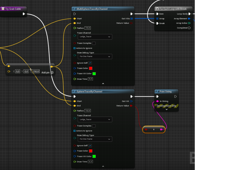This screenshot has height=170, width=230.
Task: Click Print String exec output pin
Action: click(175, 97)
